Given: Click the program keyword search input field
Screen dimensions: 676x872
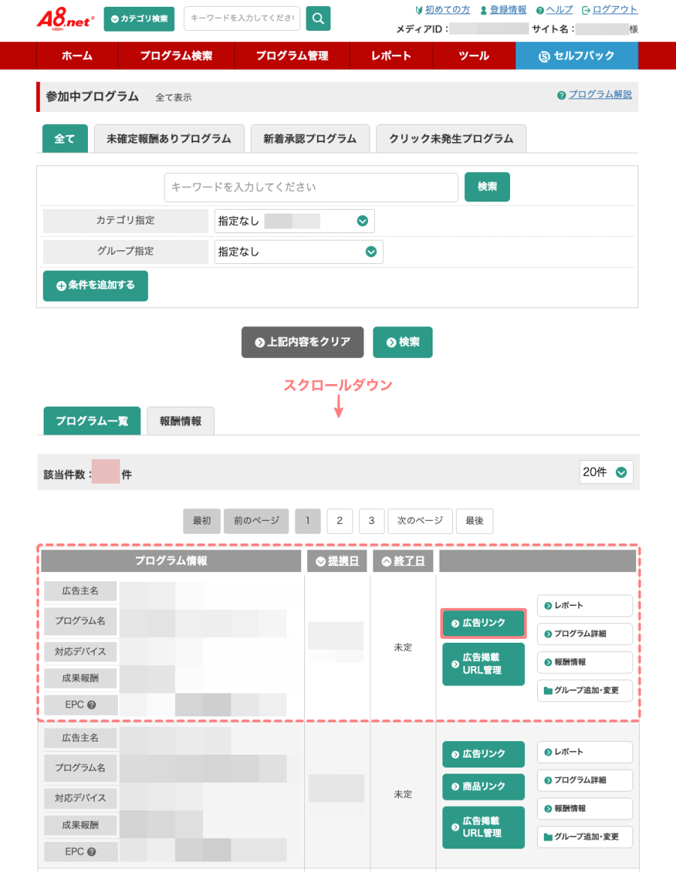Looking at the screenshot, I should (311, 187).
